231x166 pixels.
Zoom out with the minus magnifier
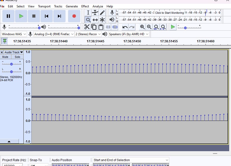(x=149, y=27)
